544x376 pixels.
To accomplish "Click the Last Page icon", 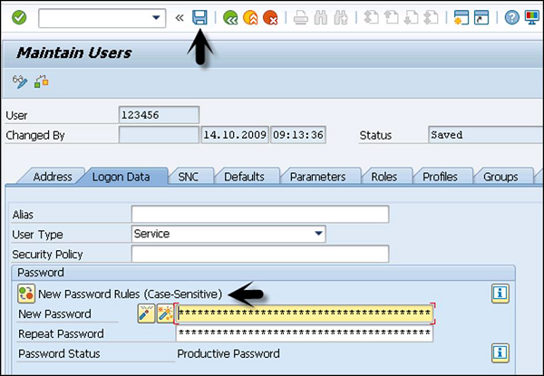I will [432, 18].
